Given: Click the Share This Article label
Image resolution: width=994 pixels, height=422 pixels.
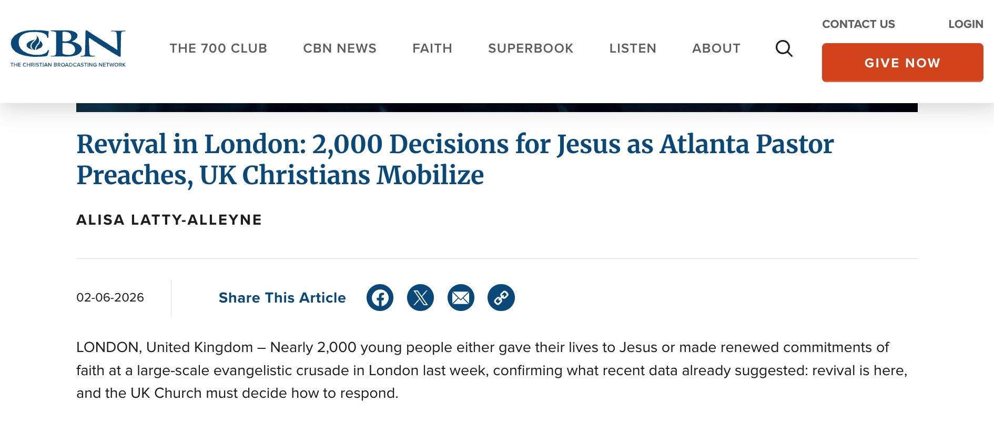Looking at the screenshot, I should click(x=282, y=298).
